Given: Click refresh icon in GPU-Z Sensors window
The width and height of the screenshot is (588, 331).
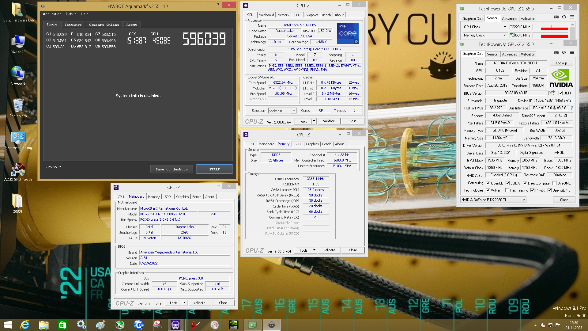Looking at the screenshot, I should [564, 17].
